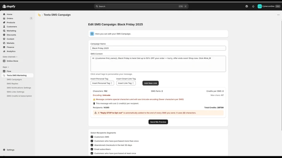
Task: Open SMS Links Settings
Action: point(16,92)
